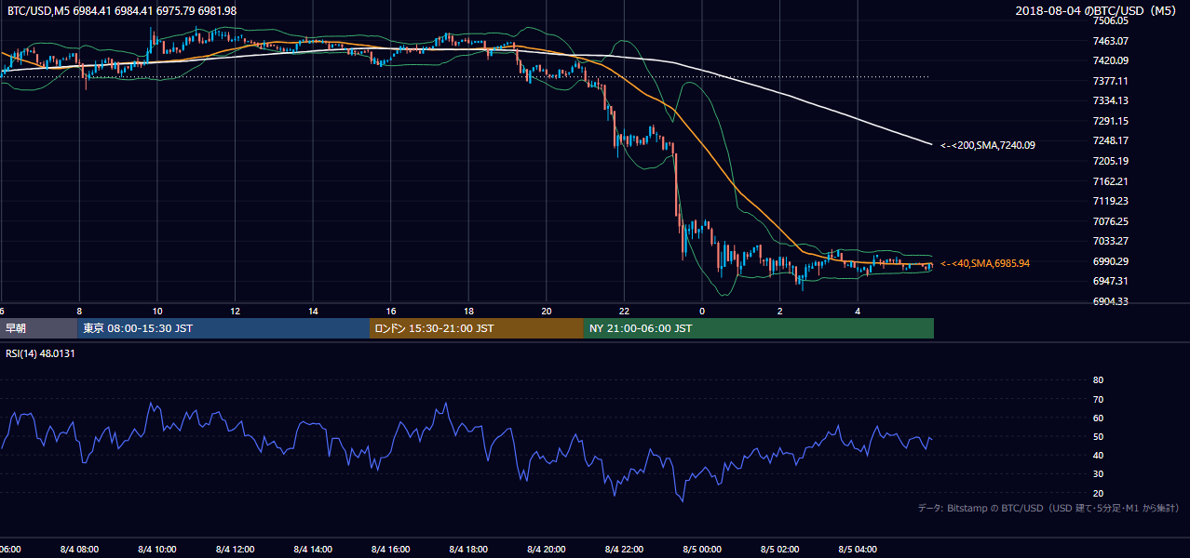The image size is (1190, 558).
Task: Click hour tick 14 under price chart
Action: click(x=313, y=312)
